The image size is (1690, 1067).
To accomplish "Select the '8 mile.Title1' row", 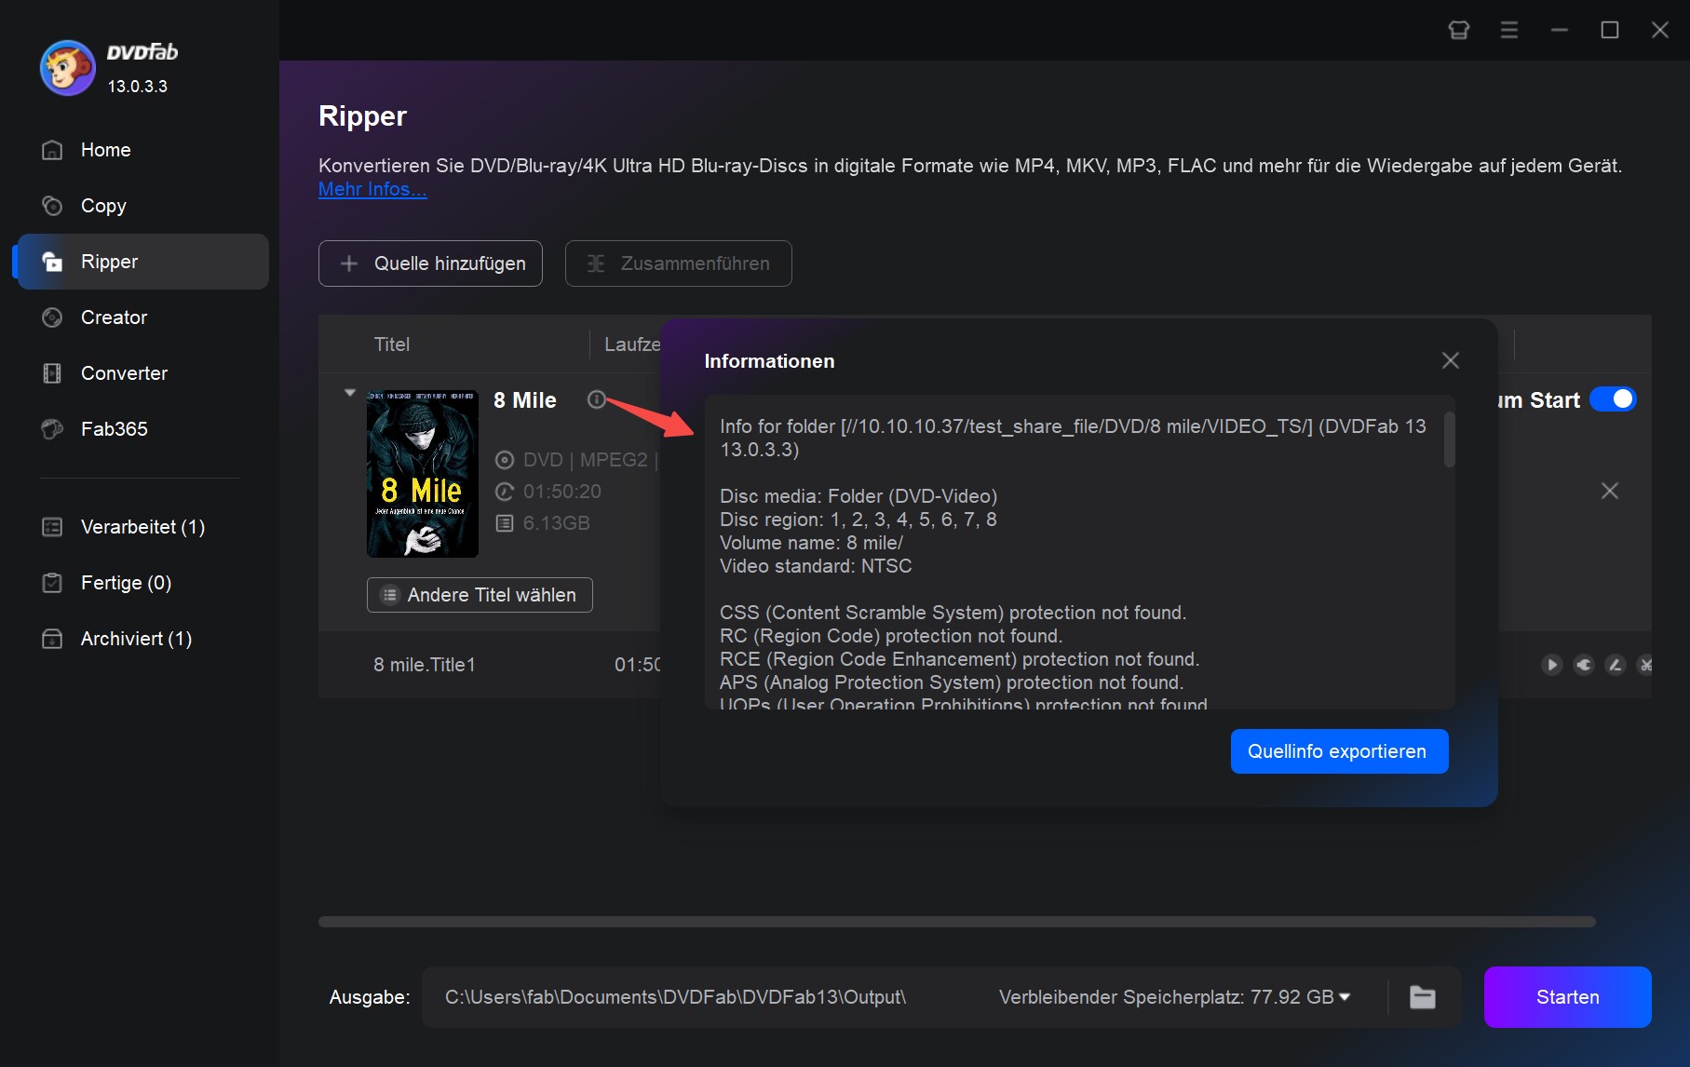I will tap(490, 665).
